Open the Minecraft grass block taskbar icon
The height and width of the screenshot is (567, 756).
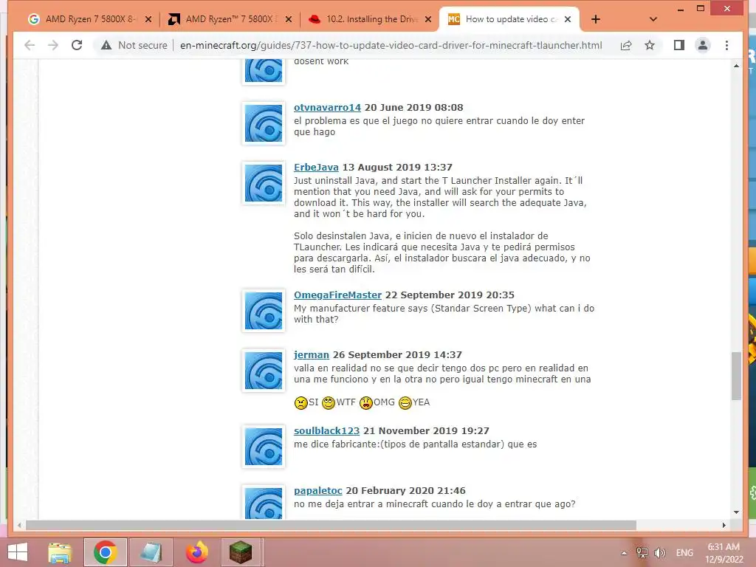click(241, 552)
